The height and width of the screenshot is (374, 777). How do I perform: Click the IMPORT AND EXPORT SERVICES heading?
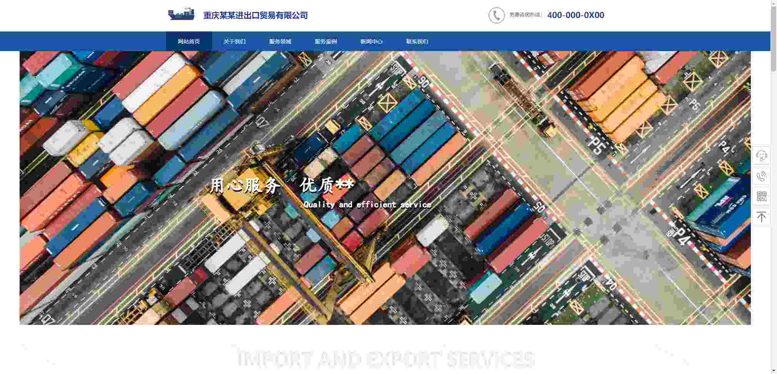point(386,359)
